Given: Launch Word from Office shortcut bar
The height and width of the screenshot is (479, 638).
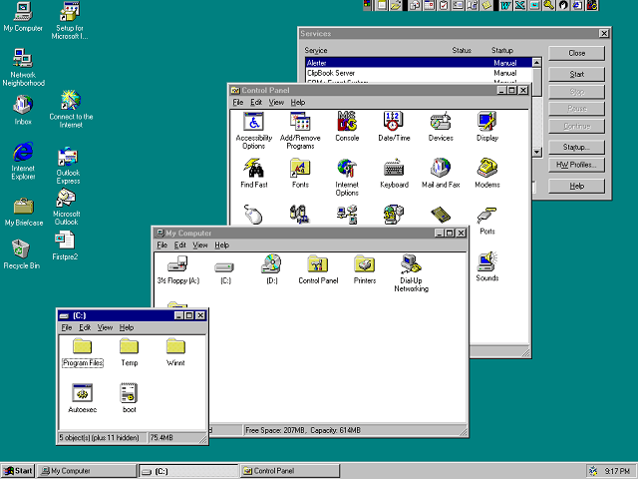Looking at the screenshot, I should [x=505, y=5].
